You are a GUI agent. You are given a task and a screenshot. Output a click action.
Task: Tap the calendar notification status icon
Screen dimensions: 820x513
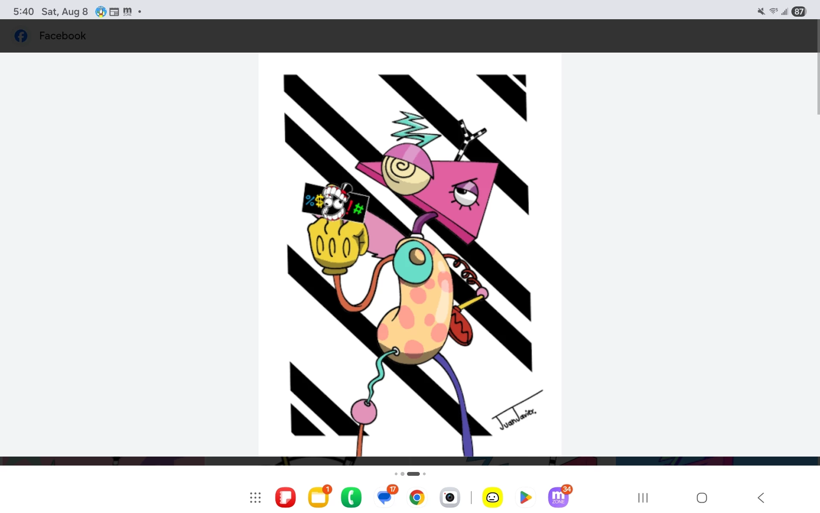(x=114, y=12)
